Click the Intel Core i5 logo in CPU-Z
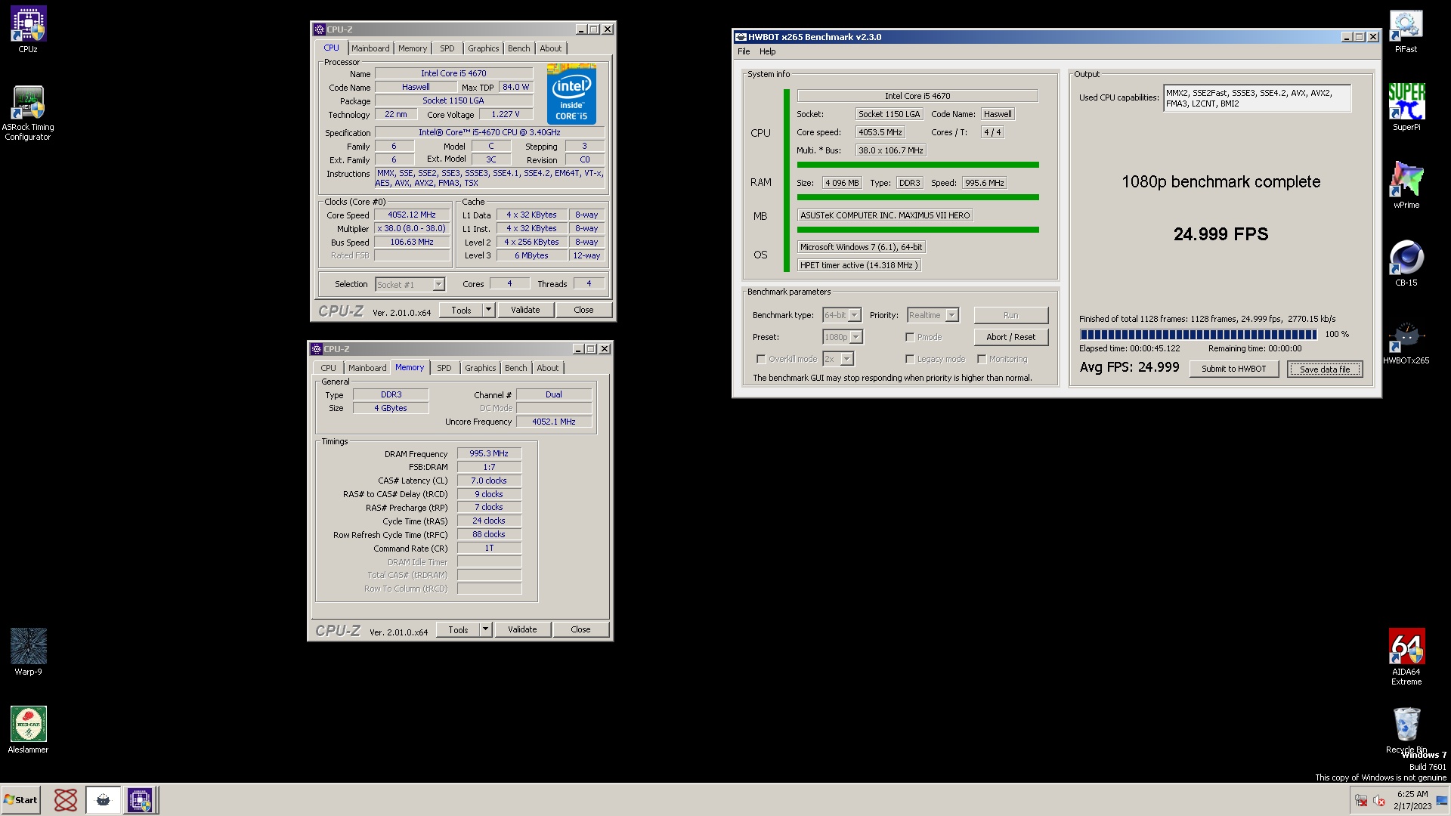The width and height of the screenshot is (1451, 816). 571,94
